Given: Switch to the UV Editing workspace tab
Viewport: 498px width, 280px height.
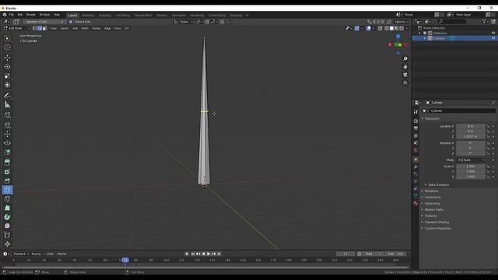Looking at the screenshot, I should click(x=123, y=16).
